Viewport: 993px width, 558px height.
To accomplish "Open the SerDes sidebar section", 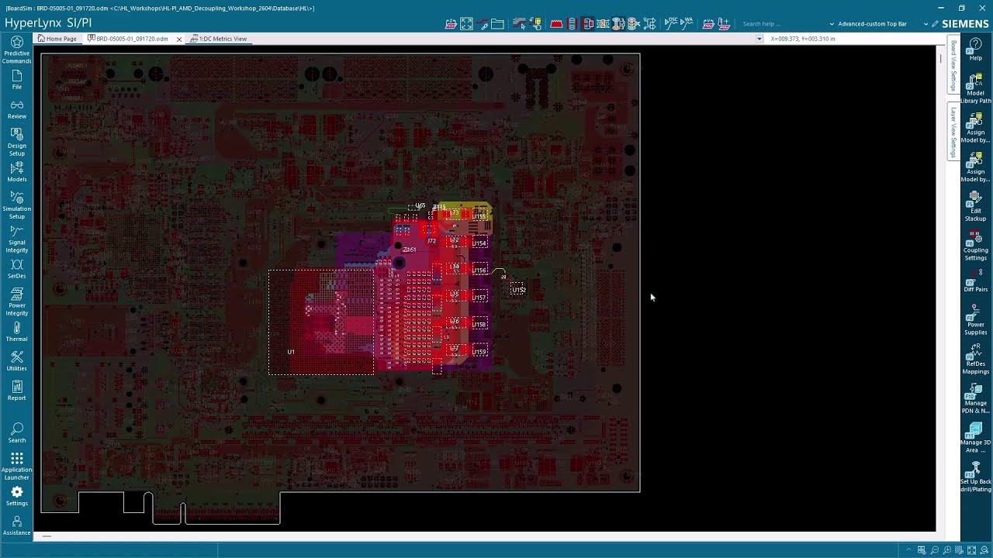I will pyautogui.click(x=16, y=269).
